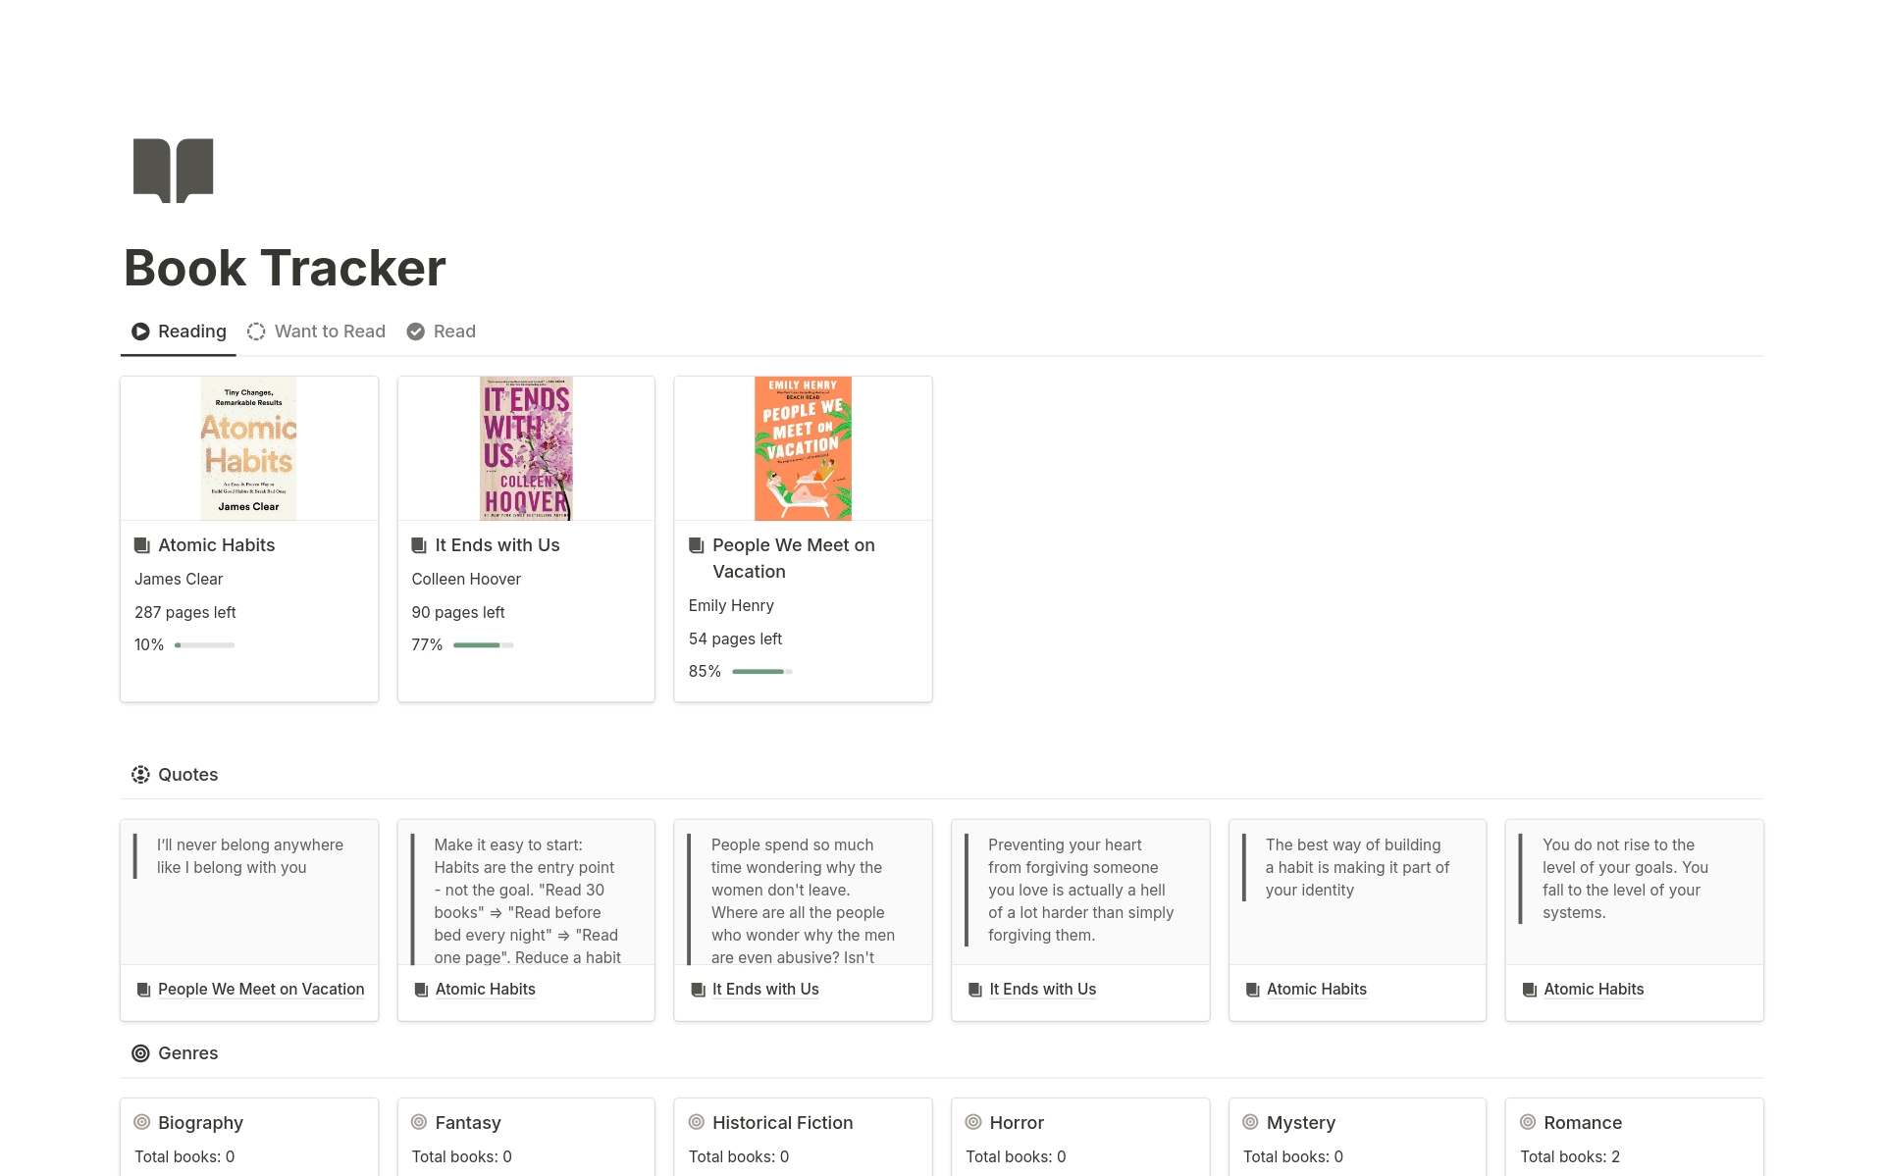Click the book icon beside It Ends with Us
Image resolution: width=1884 pixels, height=1176 pixels.
click(419, 544)
